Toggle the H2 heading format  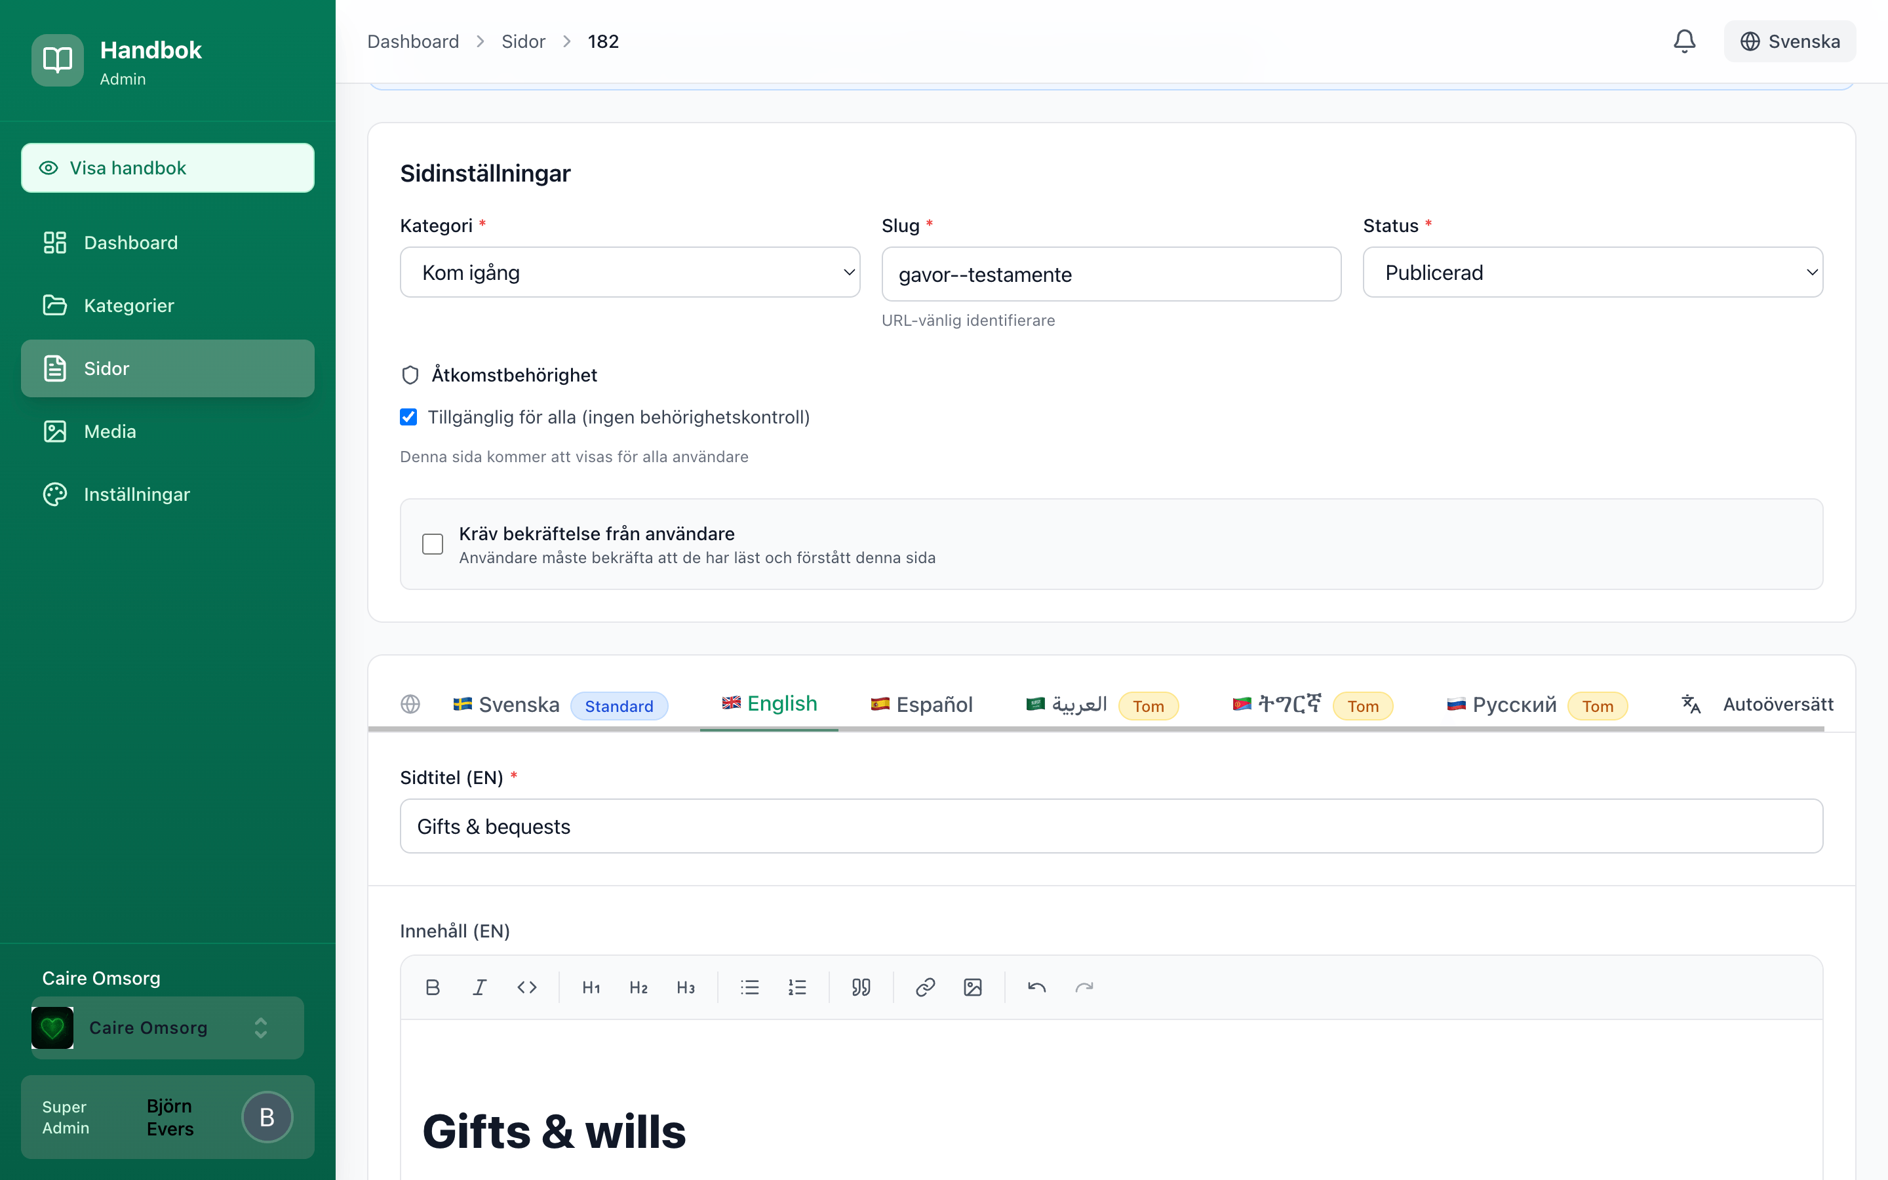pyautogui.click(x=638, y=987)
